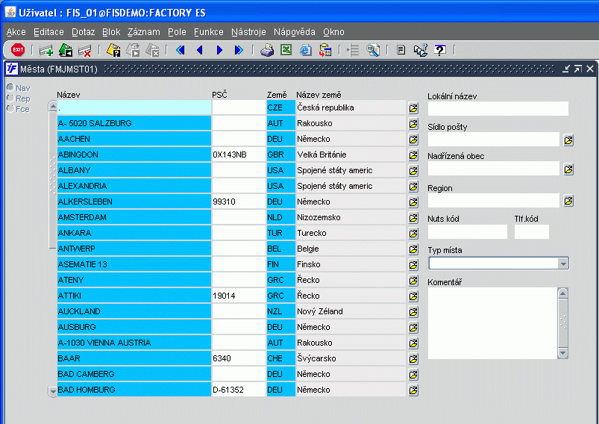Click the Excel export icon
This screenshot has width=599, height=424.
click(286, 50)
